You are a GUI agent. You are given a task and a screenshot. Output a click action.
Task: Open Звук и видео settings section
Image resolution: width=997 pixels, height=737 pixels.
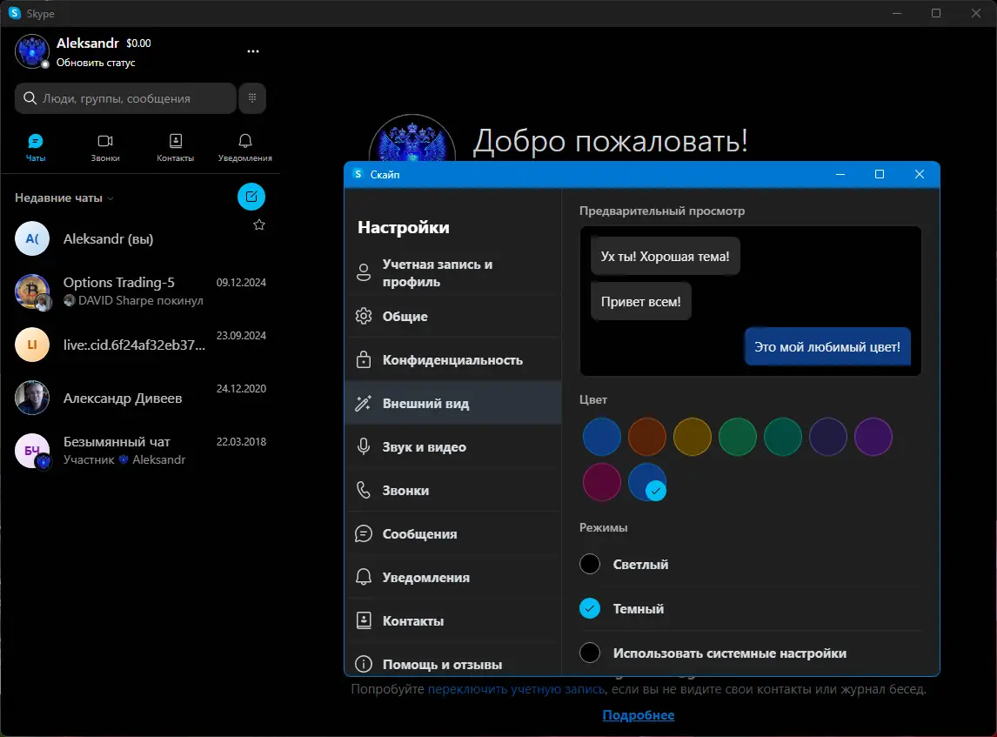pyautogui.click(x=453, y=446)
